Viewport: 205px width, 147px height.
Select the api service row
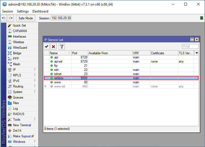[x=121, y=57]
